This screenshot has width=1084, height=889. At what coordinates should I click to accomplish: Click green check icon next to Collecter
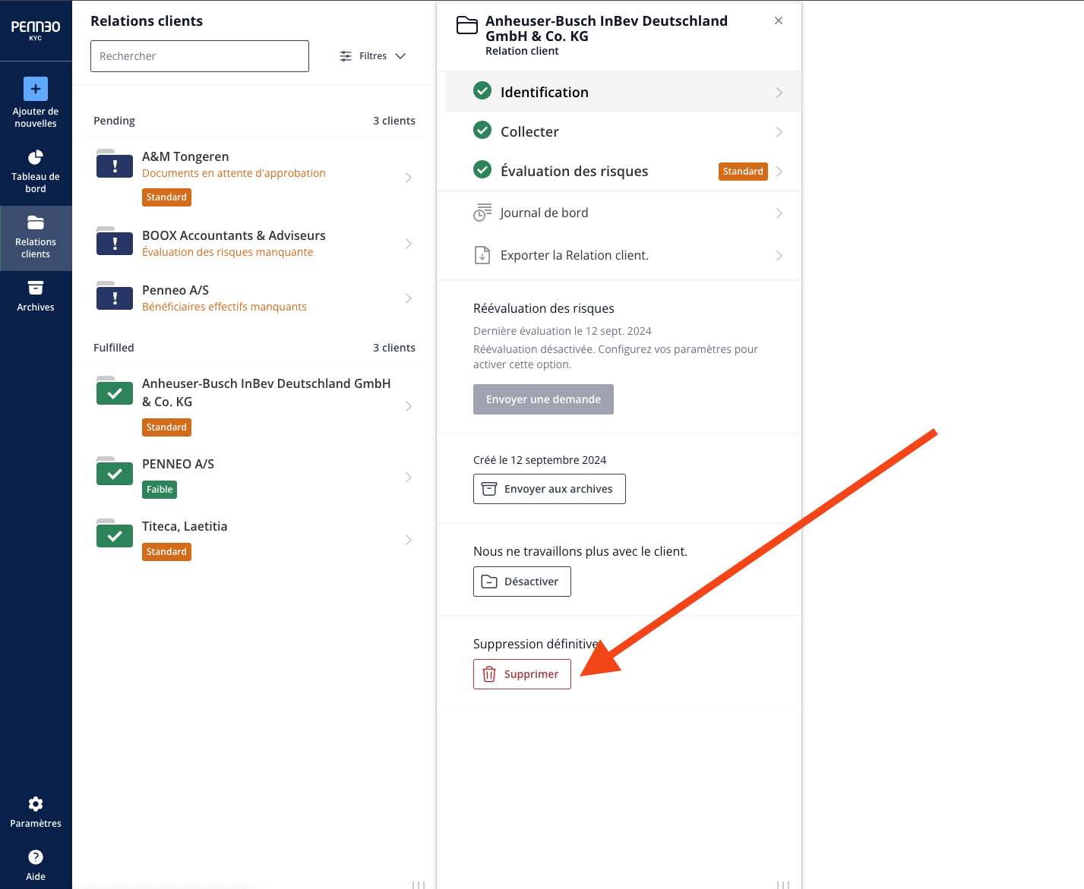(x=482, y=131)
